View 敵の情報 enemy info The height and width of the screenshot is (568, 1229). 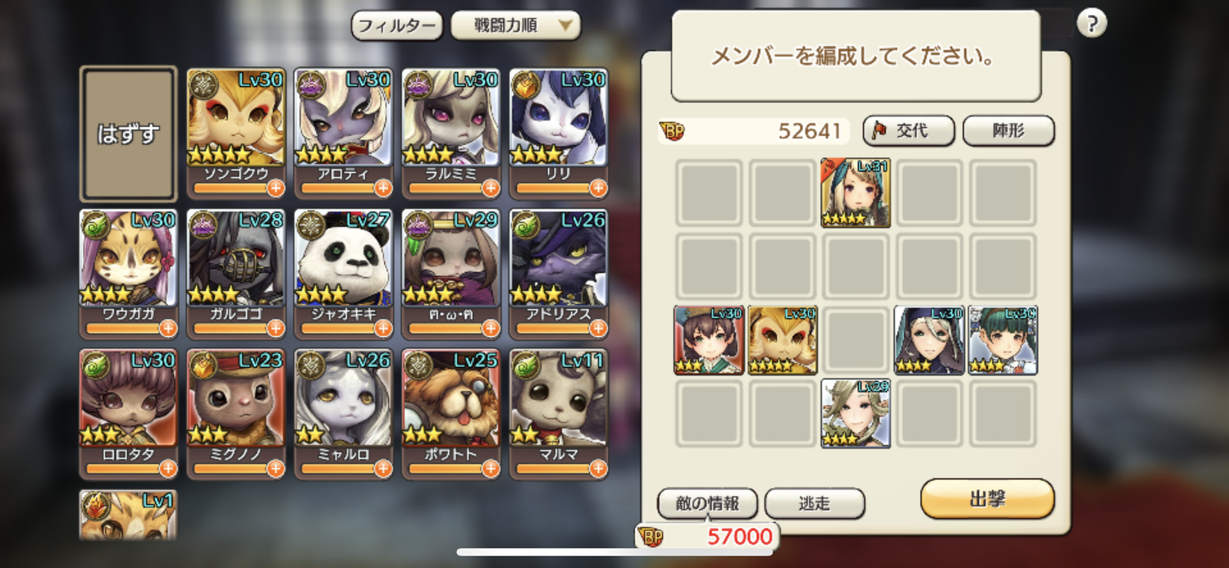click(707, 503)
